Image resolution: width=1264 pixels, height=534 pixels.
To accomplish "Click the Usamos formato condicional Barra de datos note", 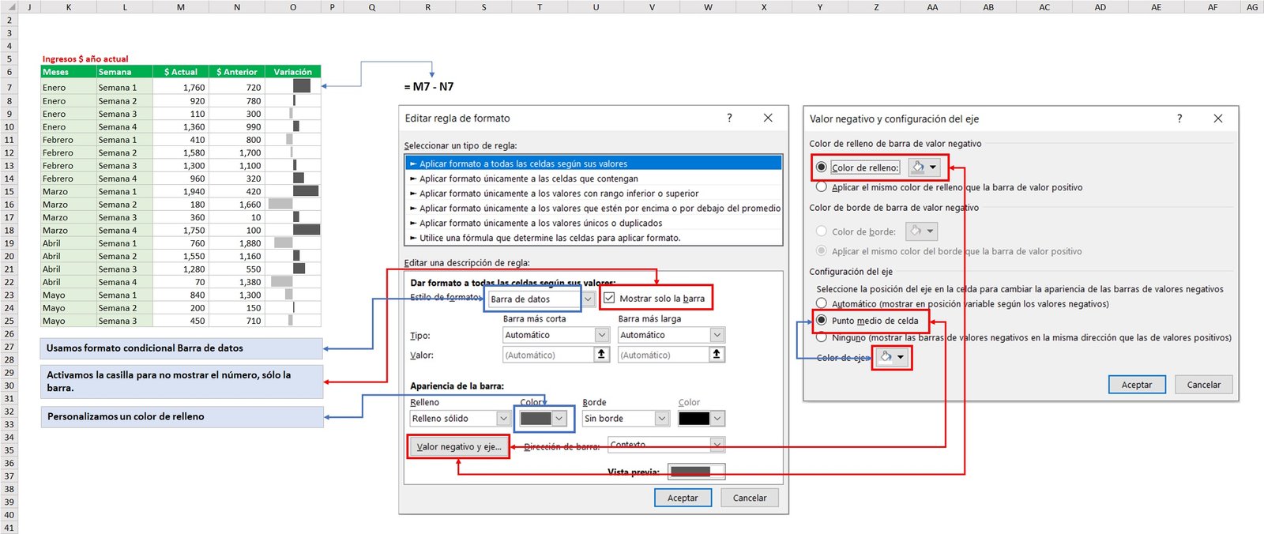I will pos(182,348).
